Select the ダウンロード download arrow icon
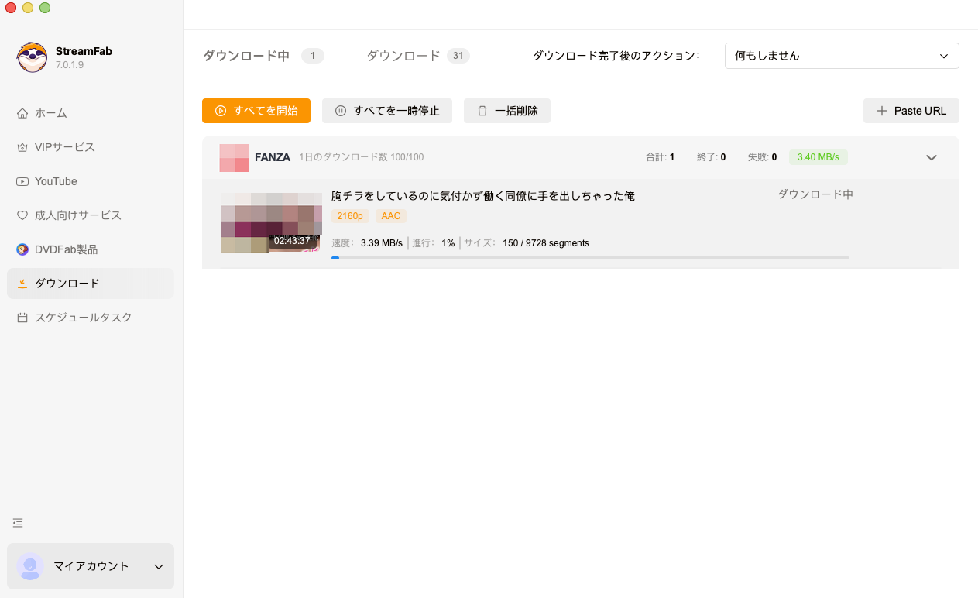Image resolution: width=978 pixels, height=598 pixels. tap(22, 284)
